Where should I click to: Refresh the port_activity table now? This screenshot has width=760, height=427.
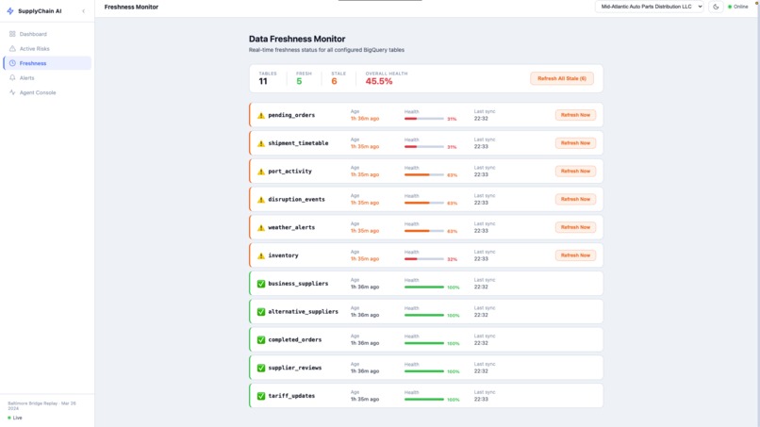point(575,172)
